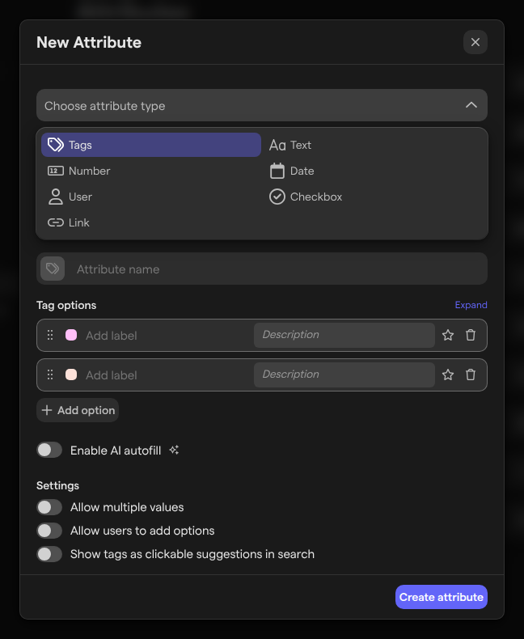Viewport: 524px width, 639px height.
Task: Grab the drag handle of second tag option
Action: (x=50, y=375)
